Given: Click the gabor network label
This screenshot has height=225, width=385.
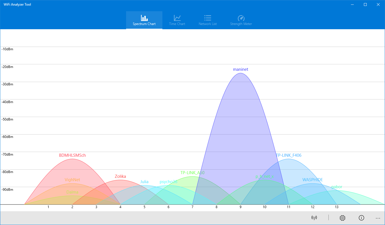Looking at the screenshot, I should [337, 187].
